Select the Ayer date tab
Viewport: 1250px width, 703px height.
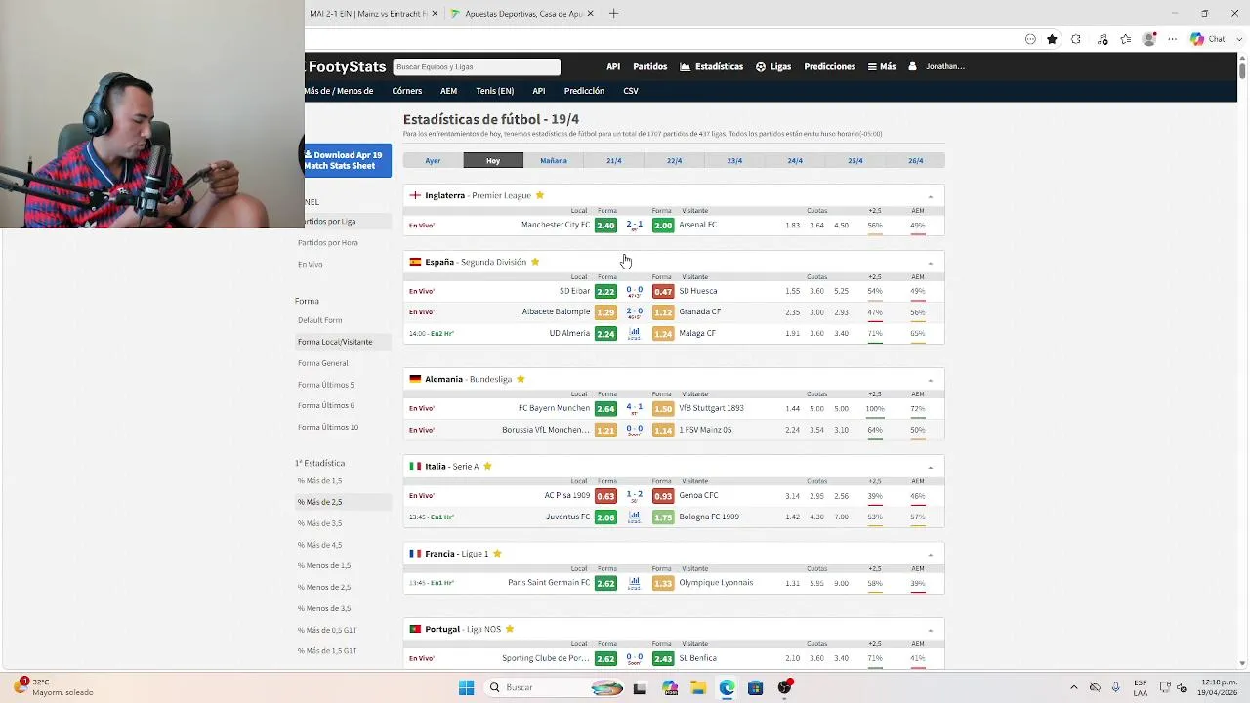[433, 160]
